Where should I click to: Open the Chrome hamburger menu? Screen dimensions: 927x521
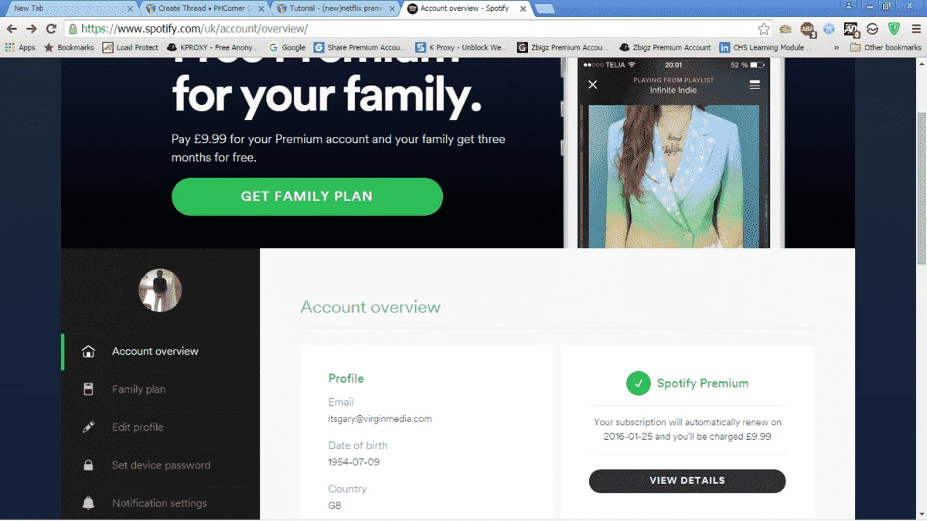click(x=915, y=29)
